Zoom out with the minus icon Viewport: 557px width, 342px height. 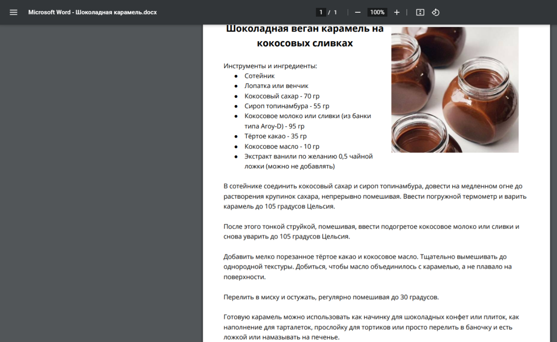(x=358, y=12)
